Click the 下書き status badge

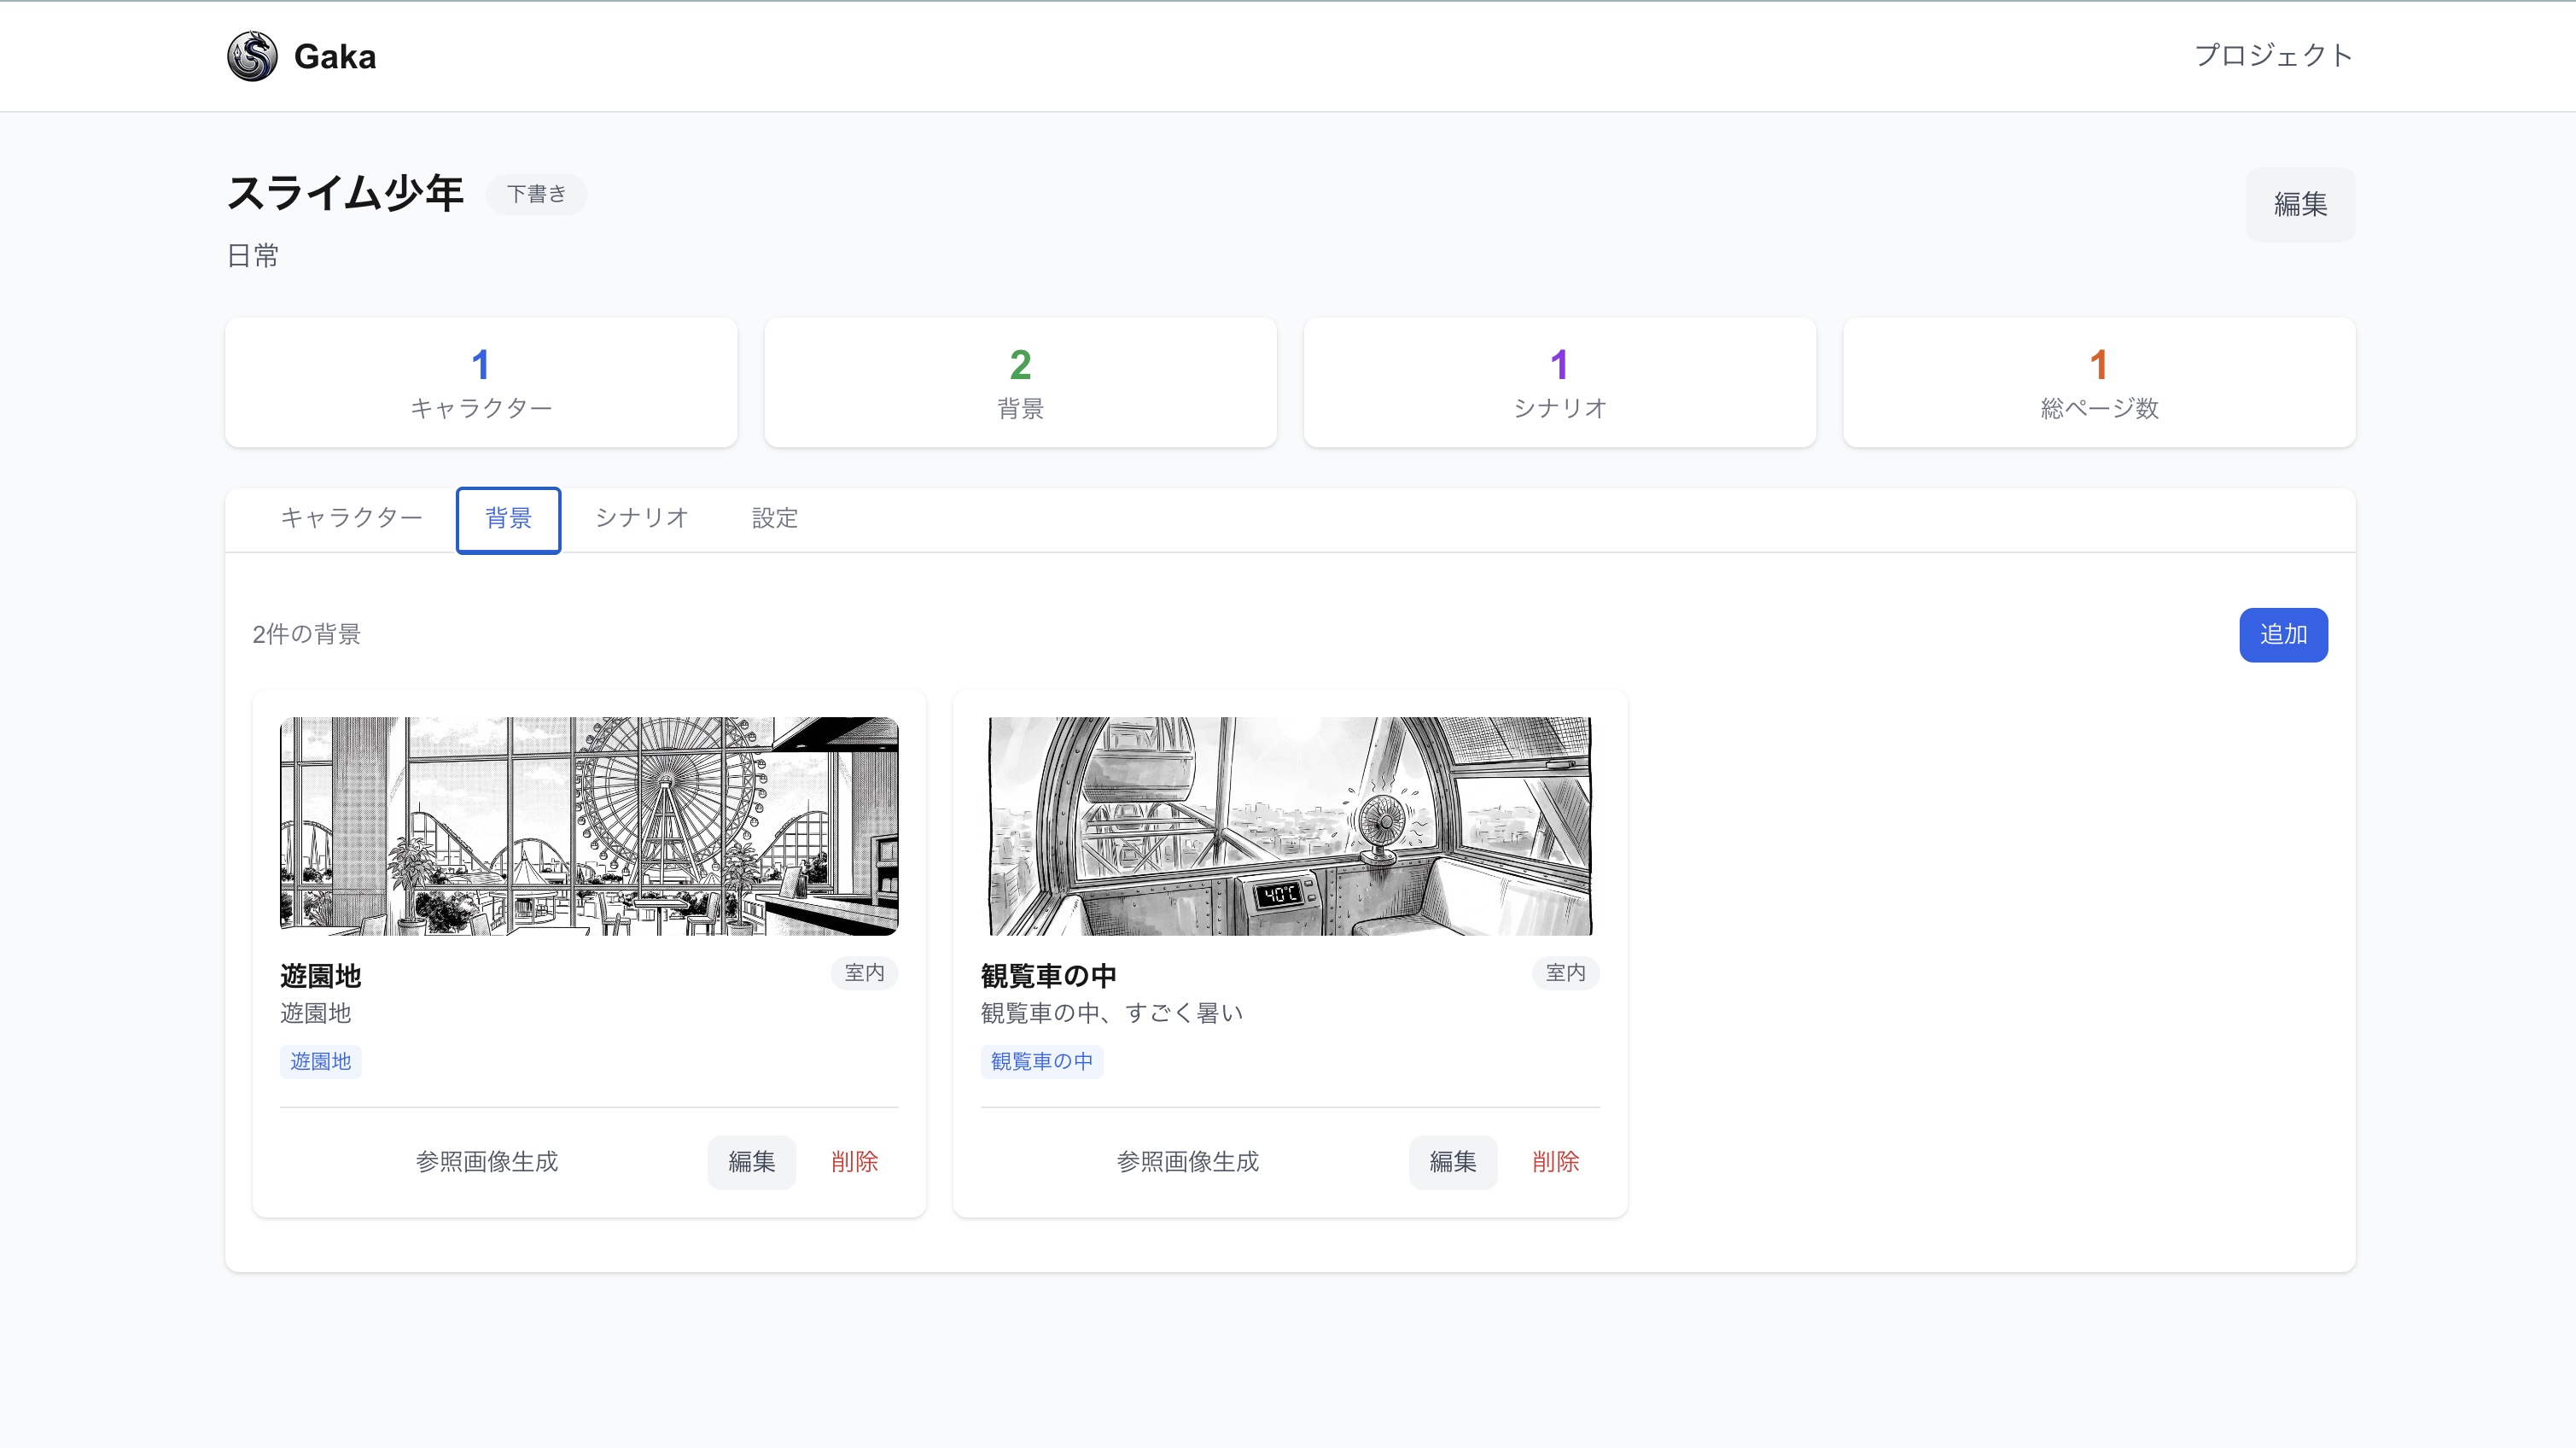[536, 194]
